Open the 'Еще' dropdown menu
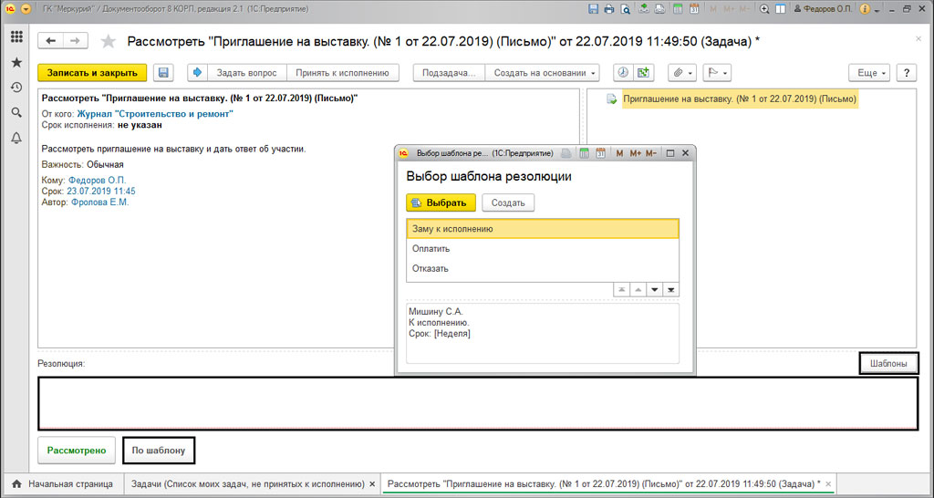Image resolution: width=934 pixels, height=498 pixels. coord(869,73)
